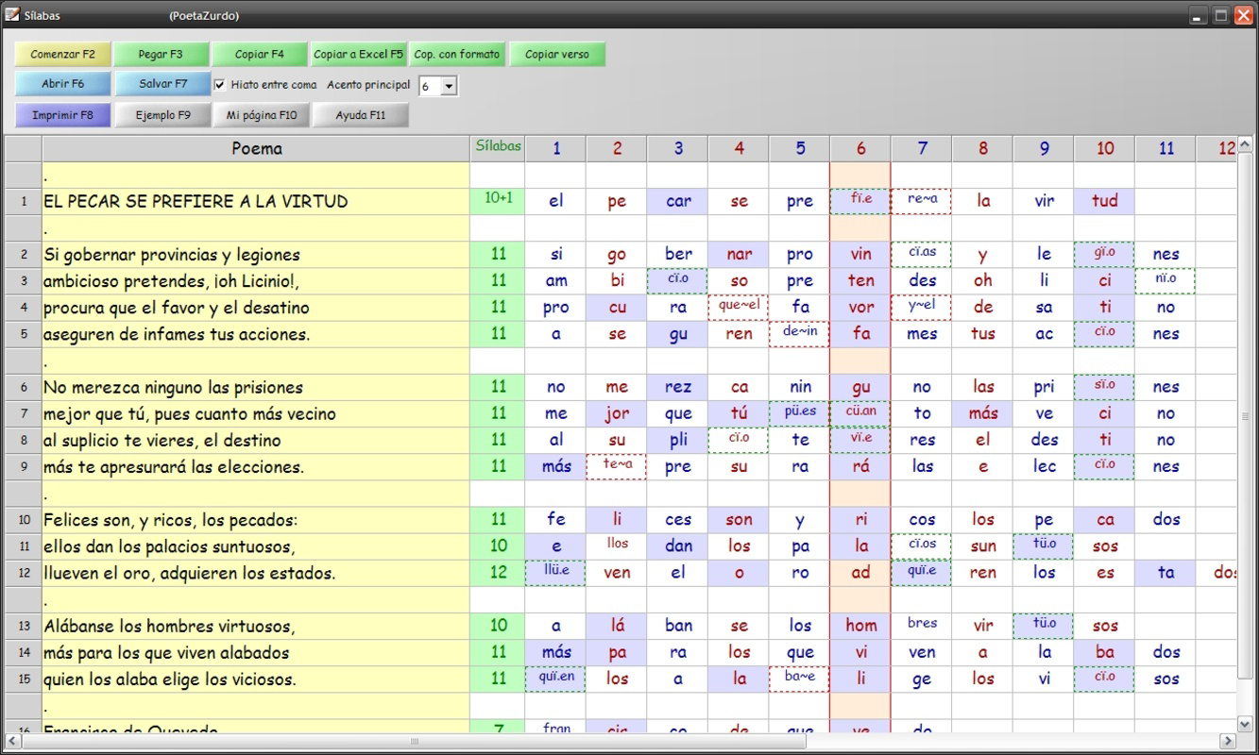Select line 'No merezca ninguno las prisiones'

[x=256, y=387]
